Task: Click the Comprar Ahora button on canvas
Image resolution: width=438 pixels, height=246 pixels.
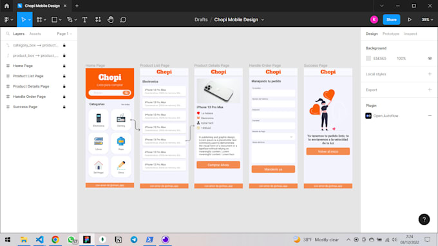Action: 218,165
